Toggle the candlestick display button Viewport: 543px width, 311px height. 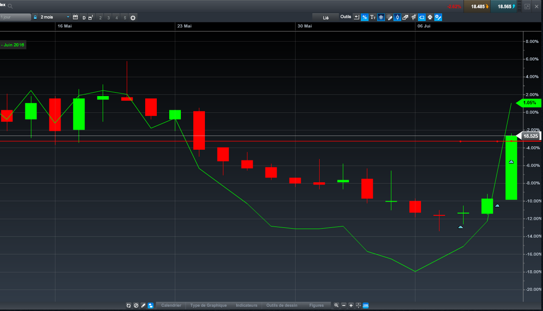(x=397, y=17)
